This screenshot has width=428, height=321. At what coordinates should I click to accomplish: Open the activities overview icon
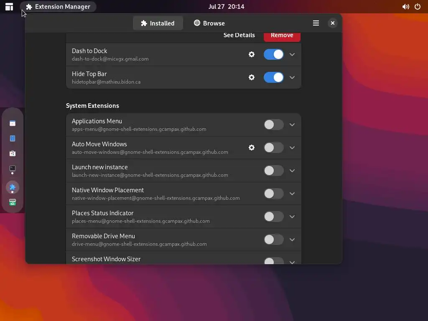coord(9,7)
